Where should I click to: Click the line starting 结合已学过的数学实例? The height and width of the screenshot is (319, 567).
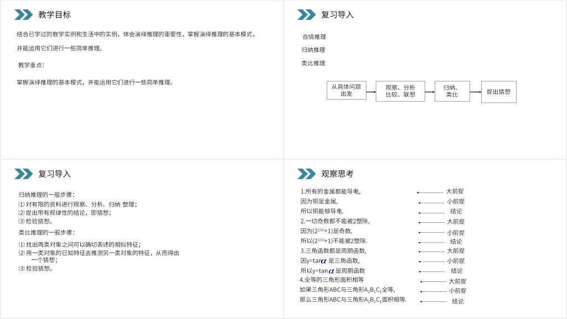(136, 34)
